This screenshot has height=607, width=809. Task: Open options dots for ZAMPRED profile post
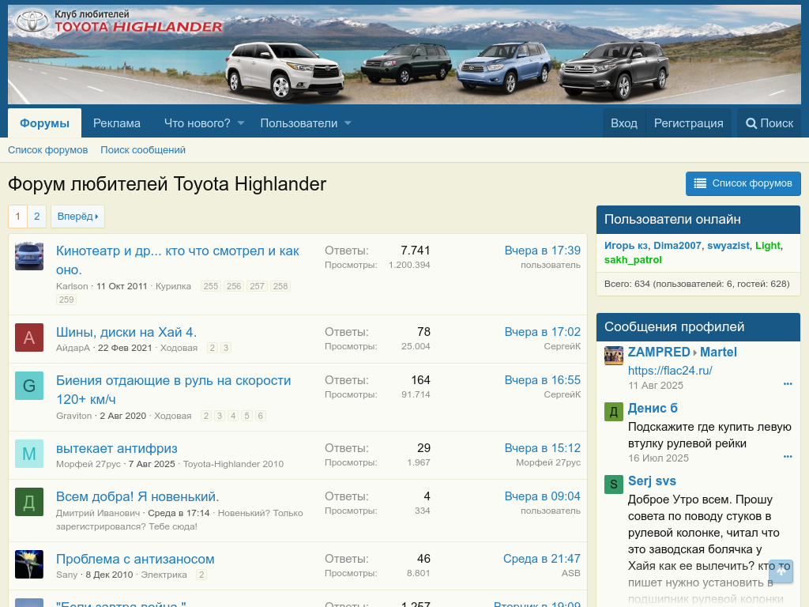[x=788, y=384]
